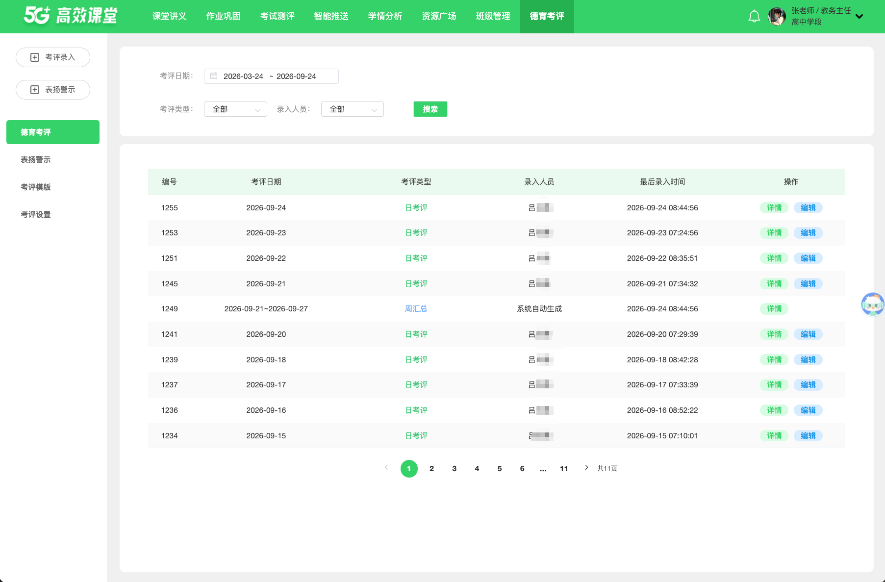Click the end date 2026-09-24 field
The height and width of the screenshot is (582, 885).
(x=296, y=76)
